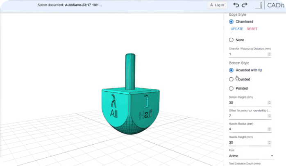
Task: Click the RESET link
Action: click(252, 29)
